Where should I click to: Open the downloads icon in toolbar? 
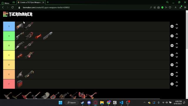pyautogui.click(x=180, y=7)
